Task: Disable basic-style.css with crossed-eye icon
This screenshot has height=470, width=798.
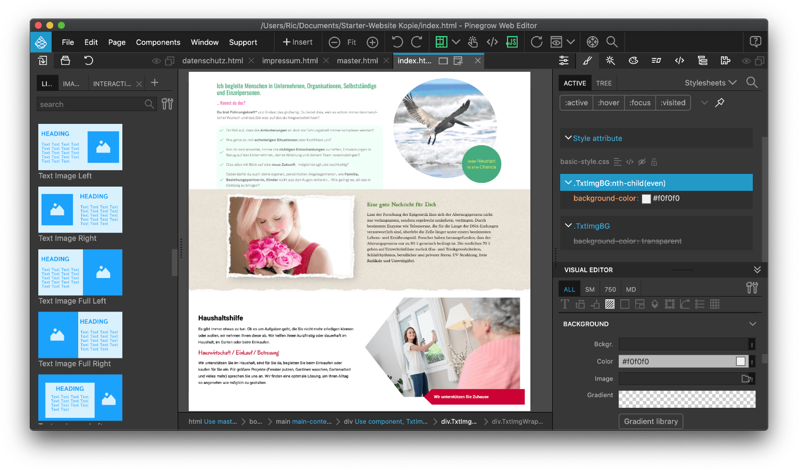Action: (642, 162)
